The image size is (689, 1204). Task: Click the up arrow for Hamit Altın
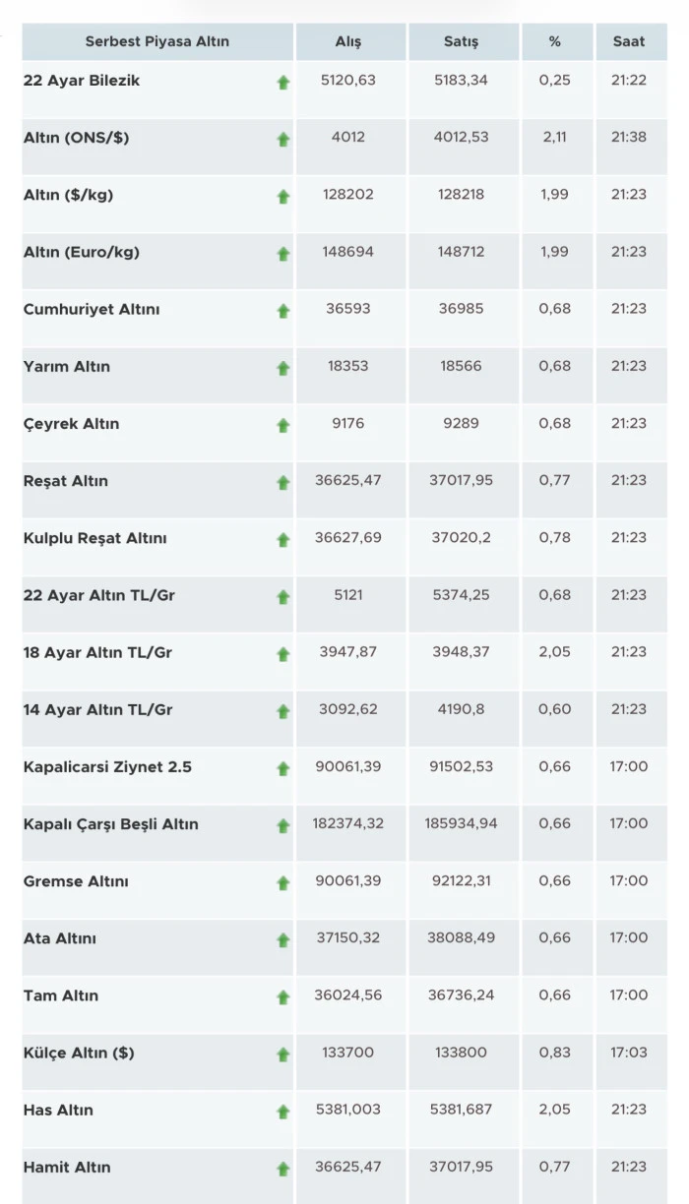click(x=283, y=1169)
